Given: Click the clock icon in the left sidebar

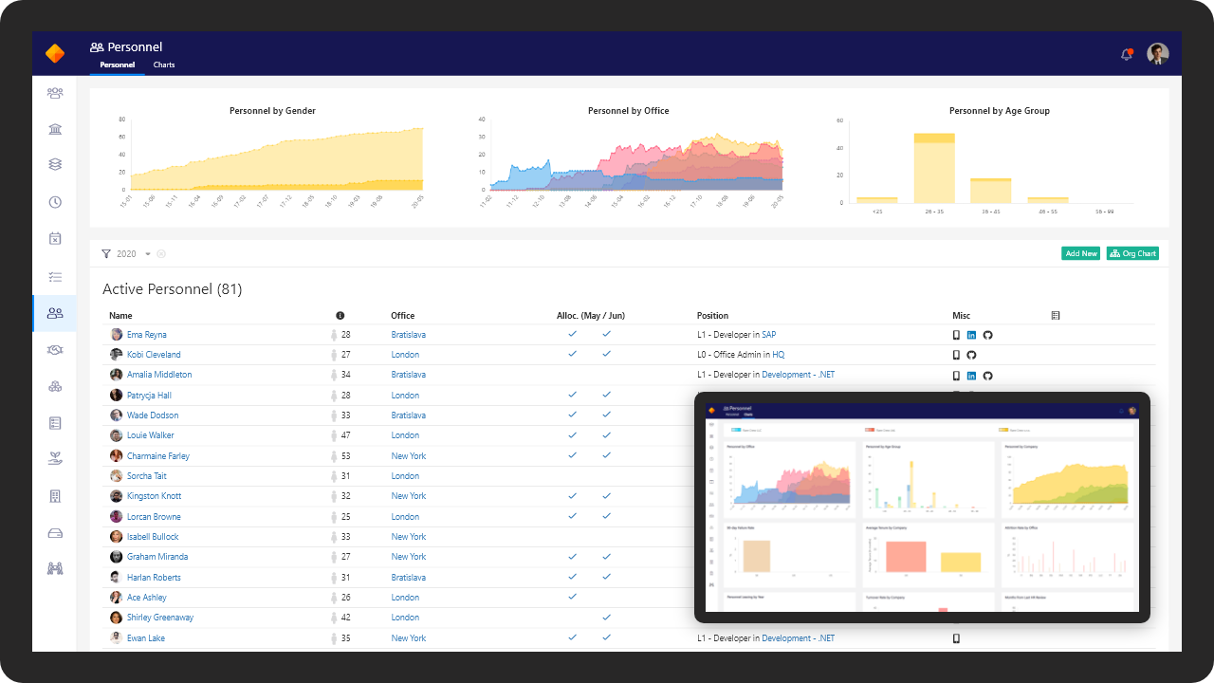Looking at the screenshot, I should pos(55,201).
